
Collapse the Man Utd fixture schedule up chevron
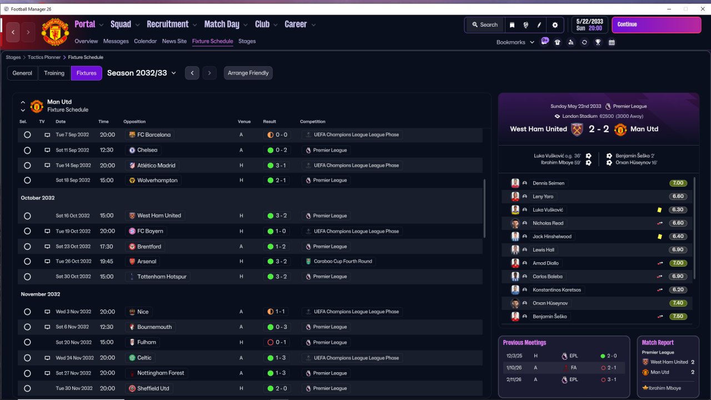(x=23, y=102)
